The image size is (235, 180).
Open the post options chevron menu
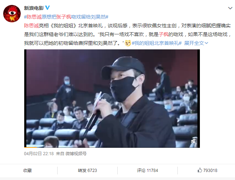pyautogui.click(x=230, y=8)
